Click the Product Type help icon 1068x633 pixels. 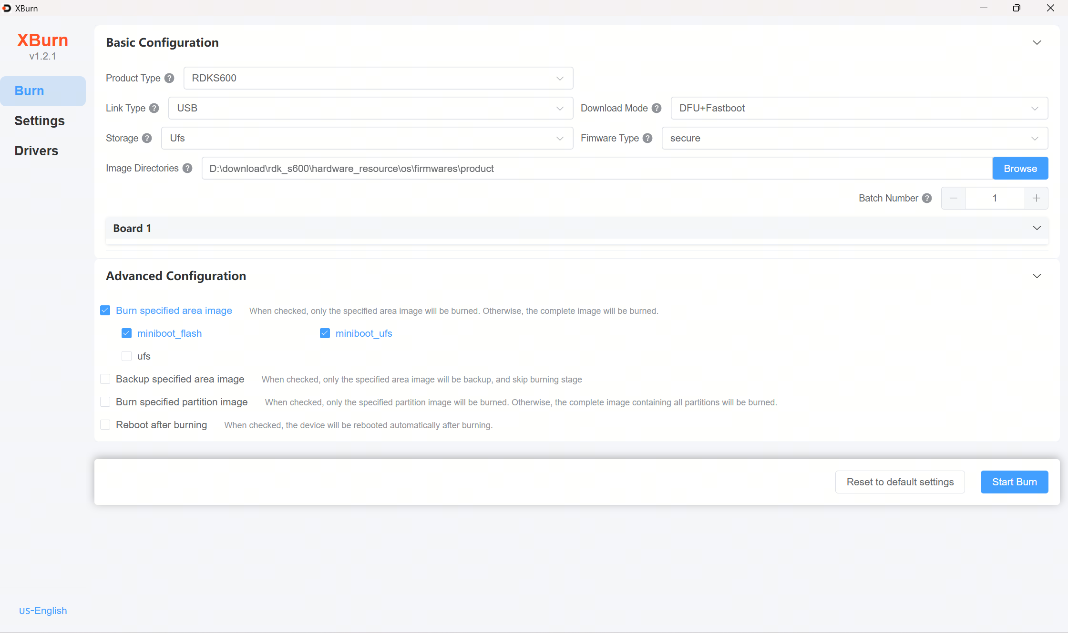pos(169,78)
